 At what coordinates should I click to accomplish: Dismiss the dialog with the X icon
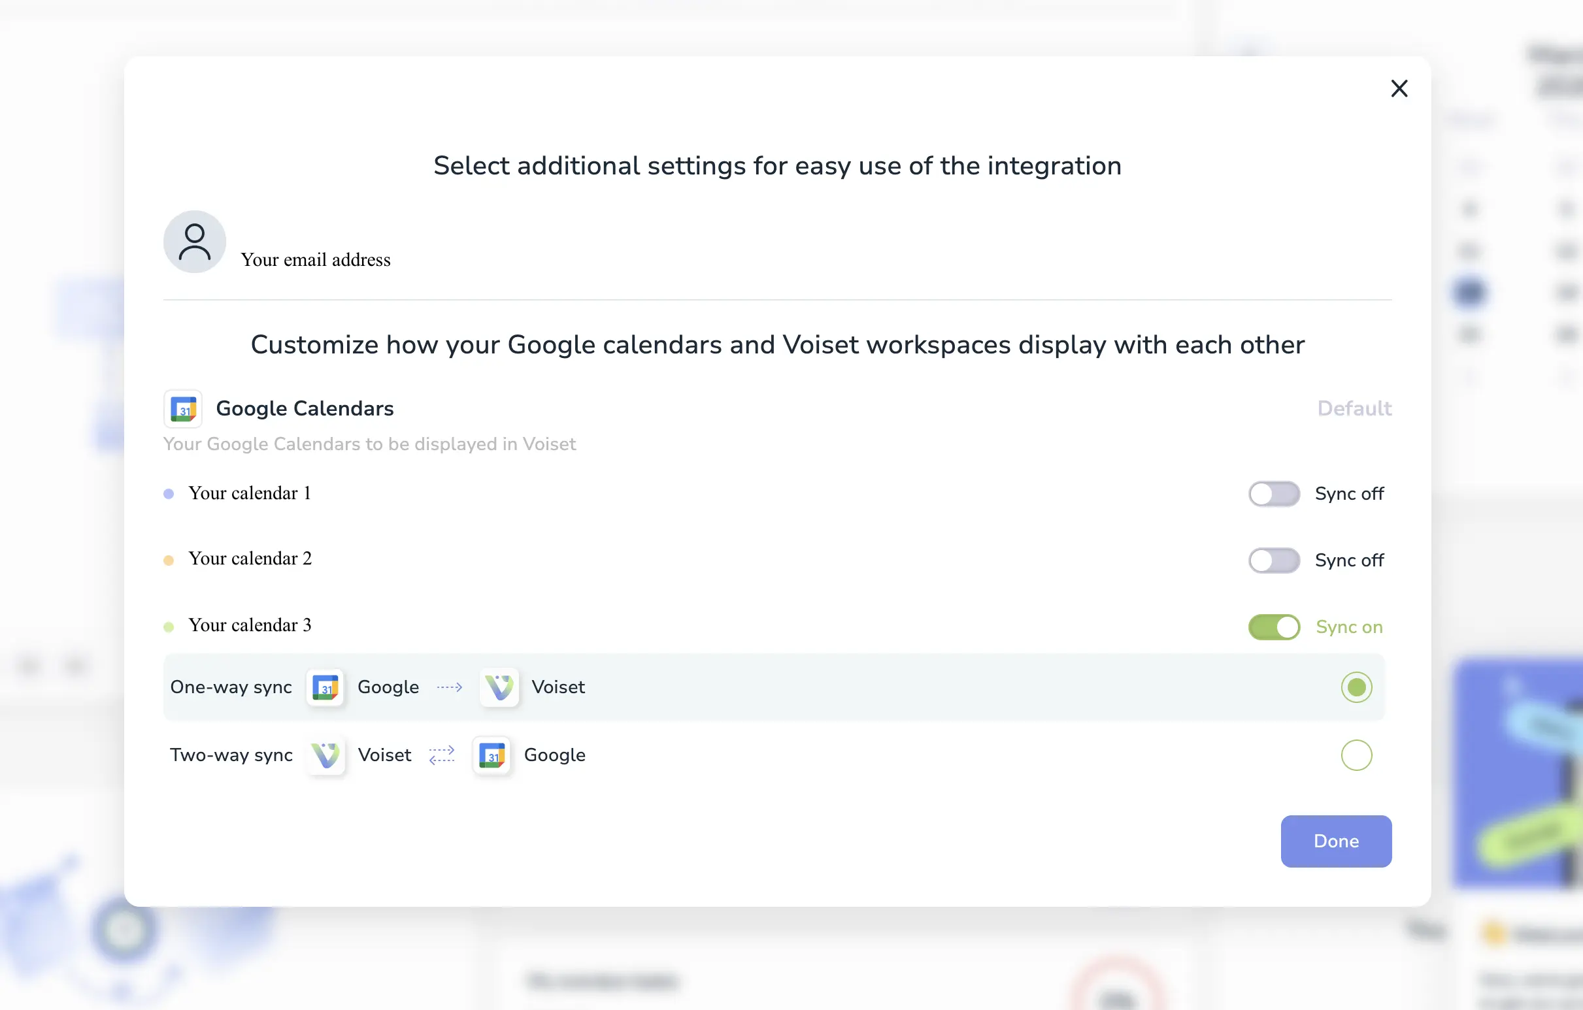(x=1399, y=89)
